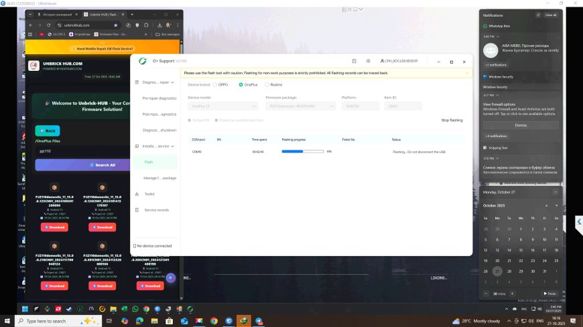Image resolution: width=583 pixels, height=327 pixels.
Task: Select the Realme device brand radio
Action: 267,85
